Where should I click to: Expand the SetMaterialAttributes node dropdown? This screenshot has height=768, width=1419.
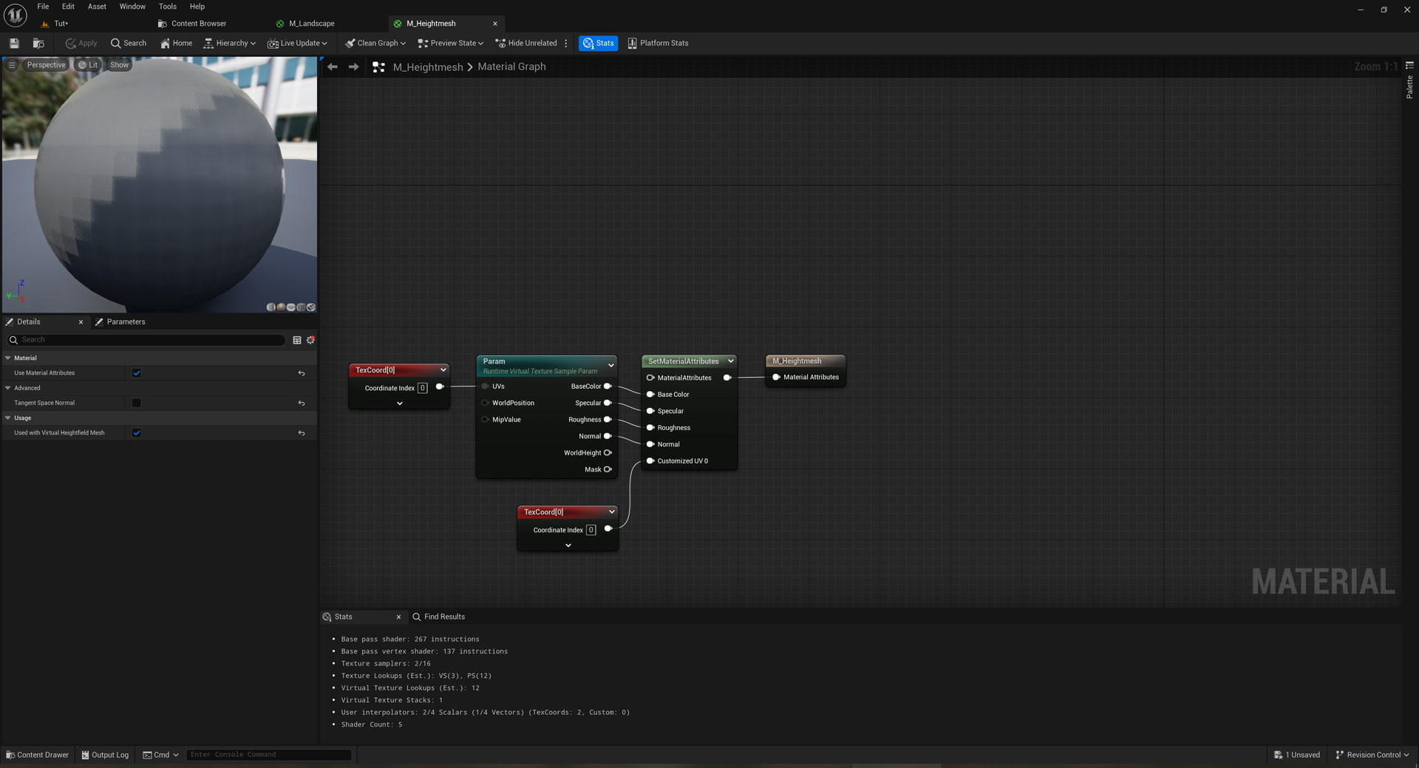coord(730,361)
